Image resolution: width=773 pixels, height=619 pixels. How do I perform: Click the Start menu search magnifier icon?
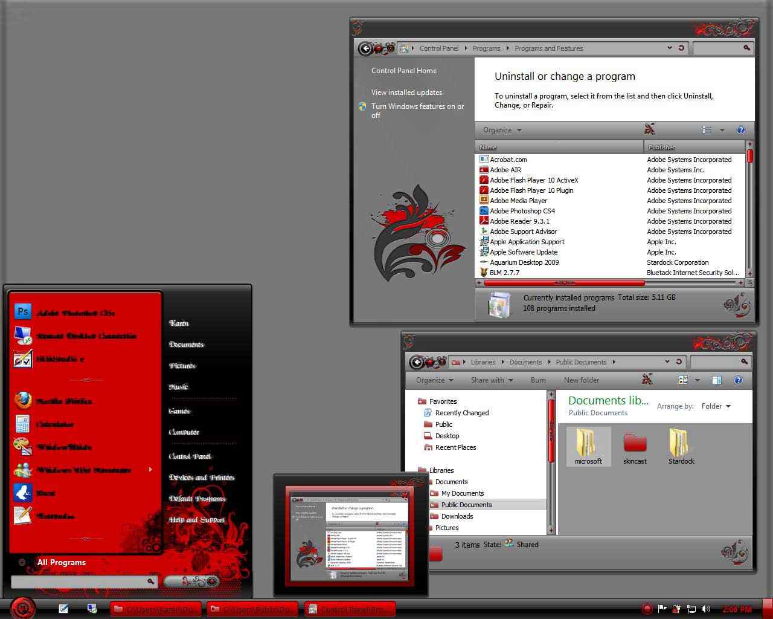(150, 582)
